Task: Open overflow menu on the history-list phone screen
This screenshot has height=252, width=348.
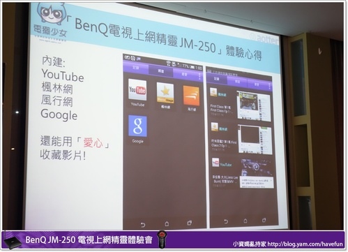Action: point(269,86)
